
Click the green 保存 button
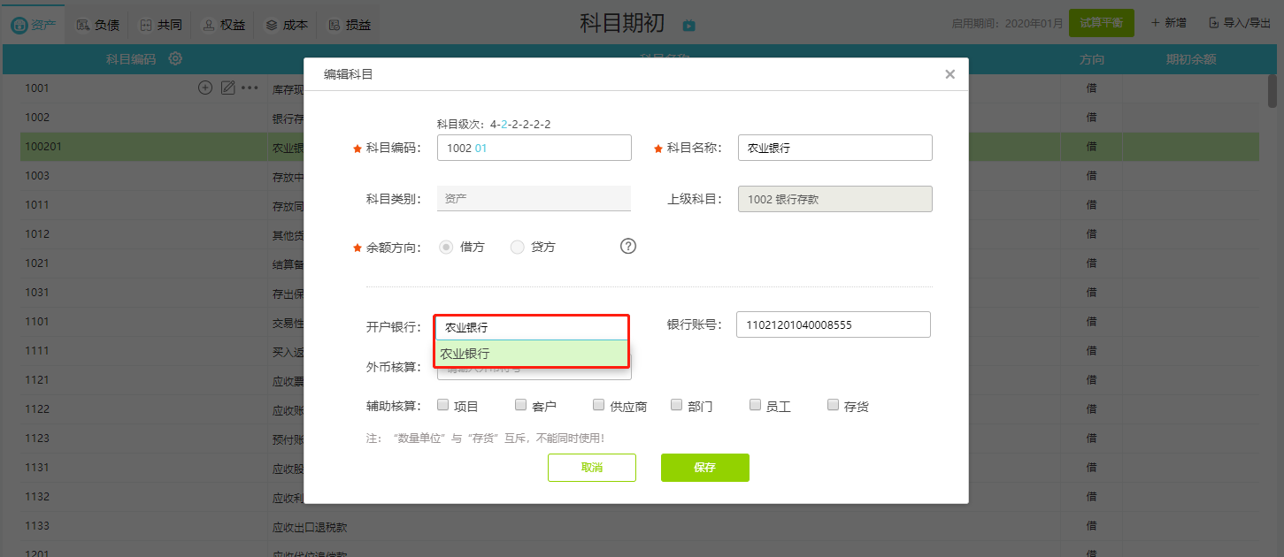pos(704,468)
